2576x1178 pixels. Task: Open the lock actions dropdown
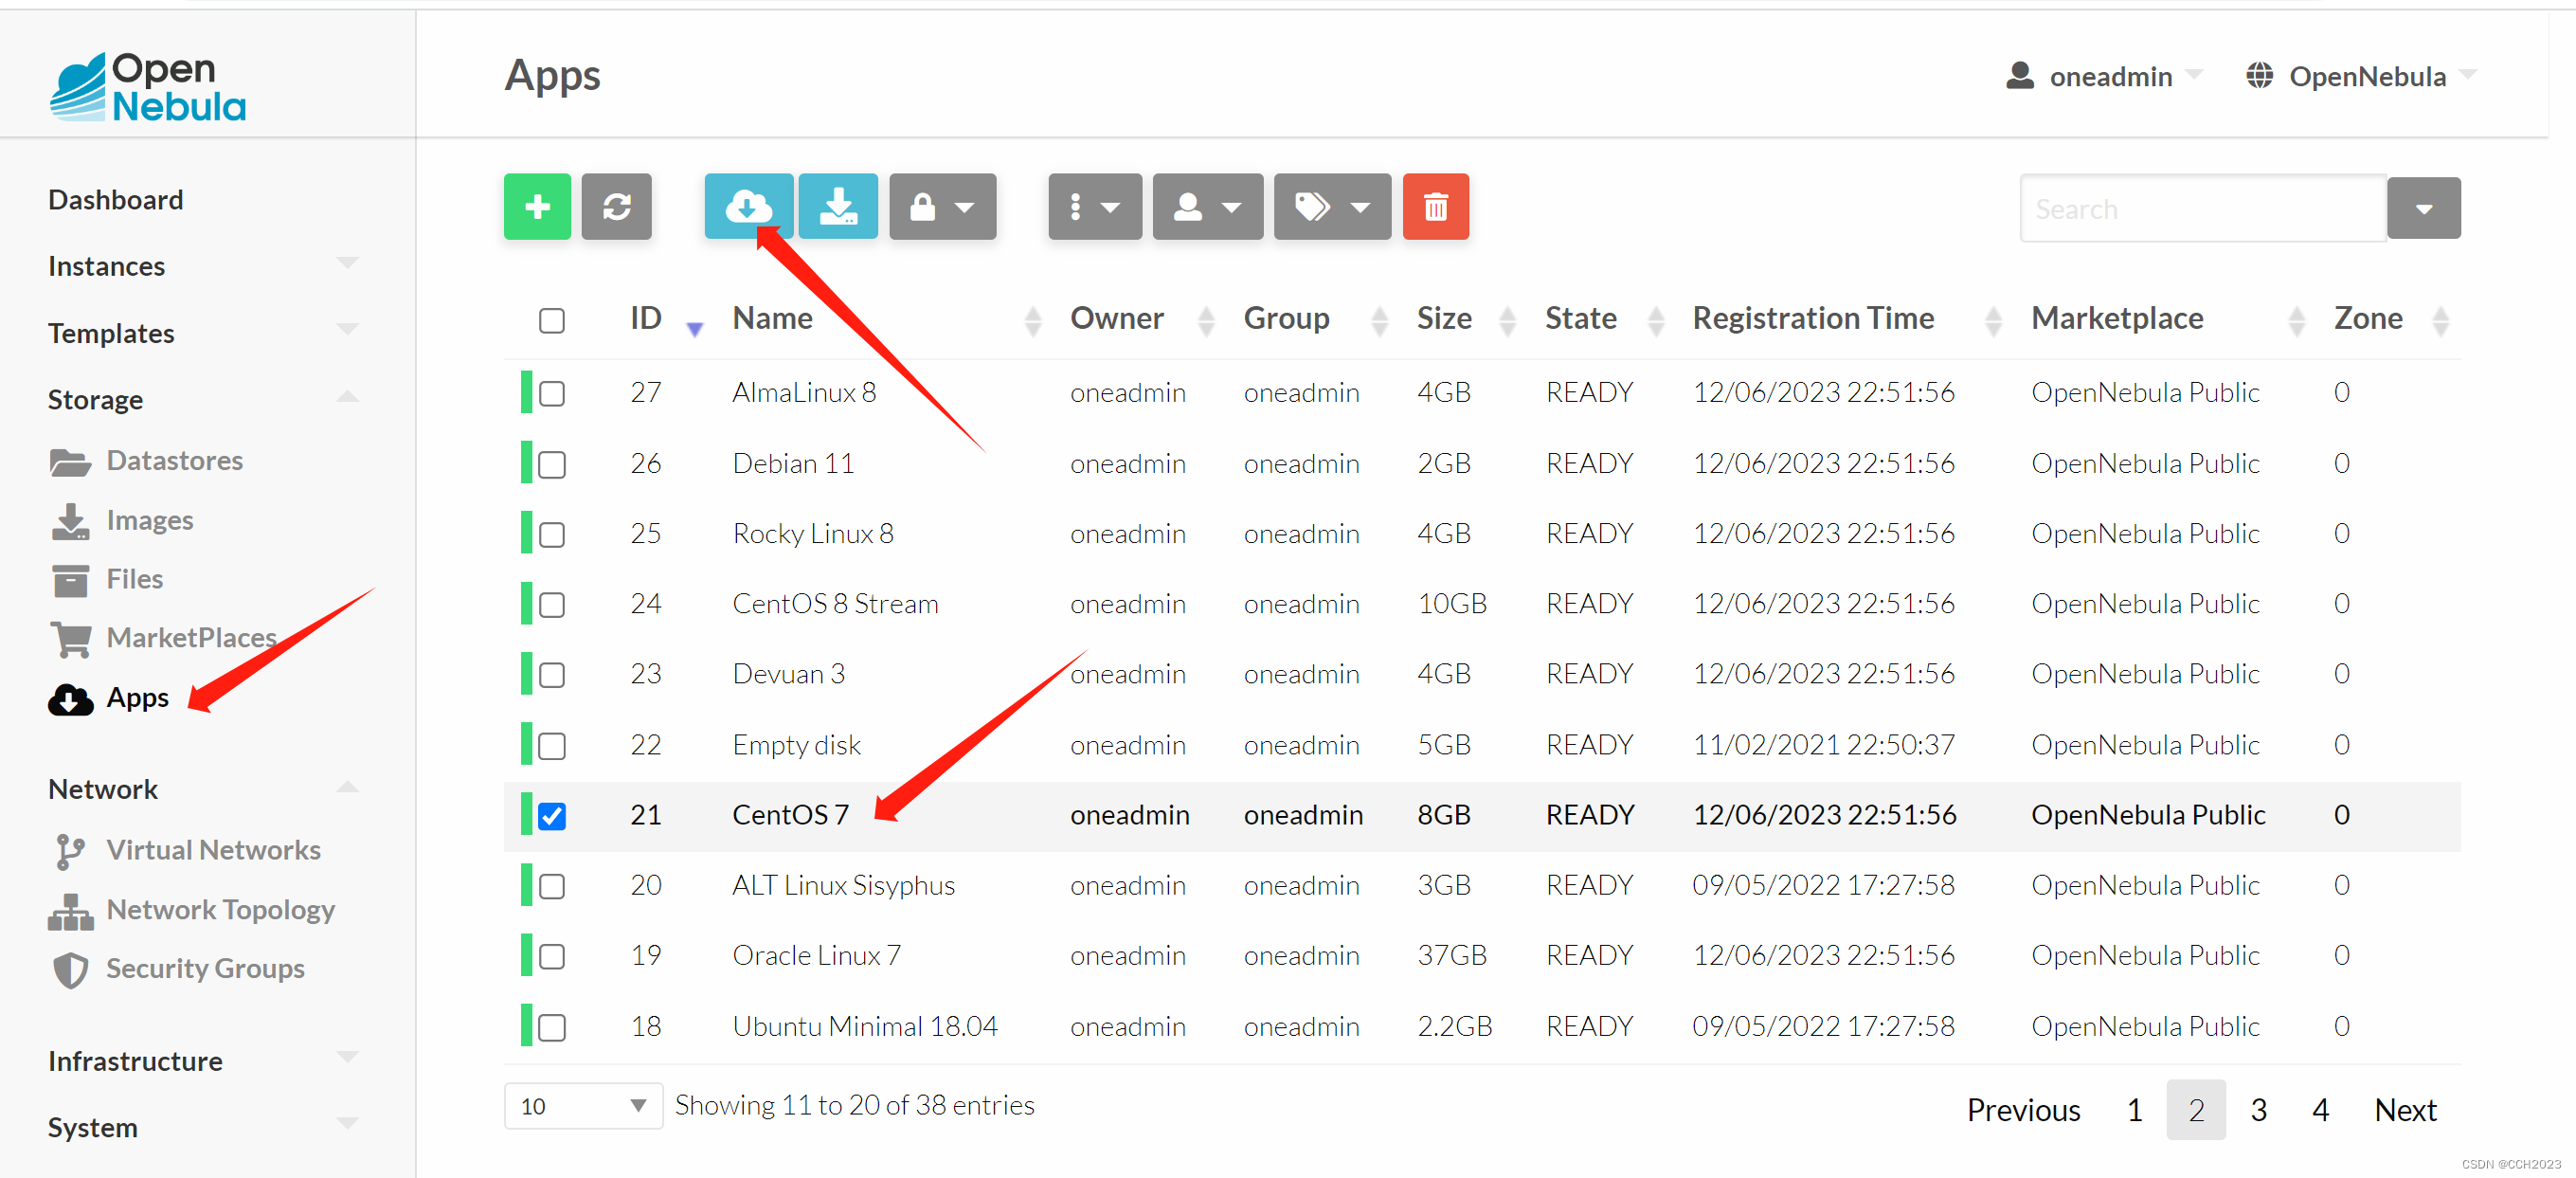(x=942, y=207)
